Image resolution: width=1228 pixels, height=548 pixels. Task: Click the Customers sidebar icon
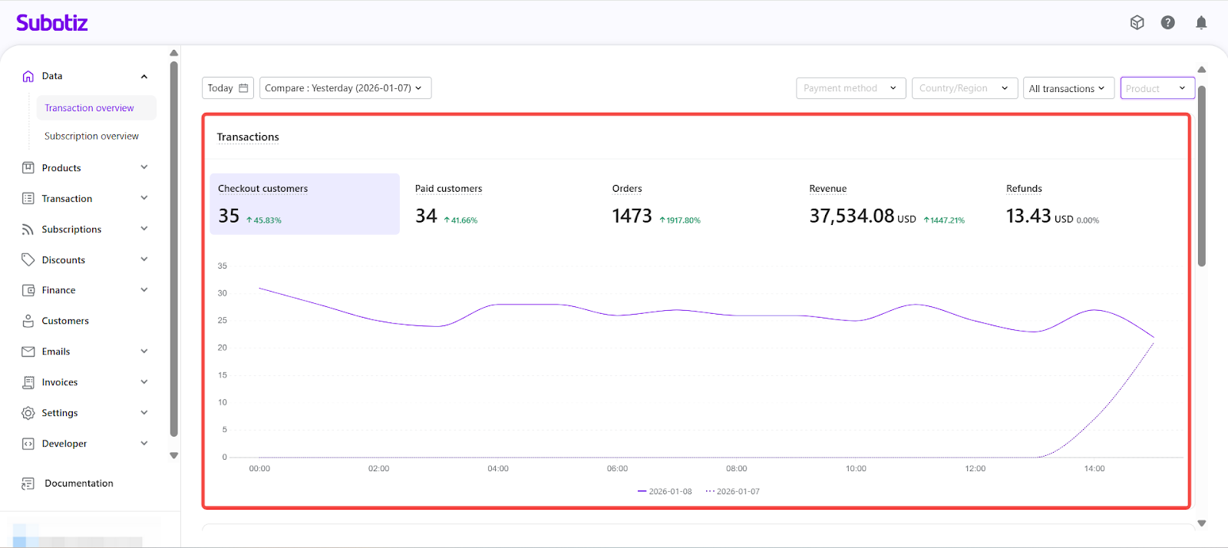28,321
